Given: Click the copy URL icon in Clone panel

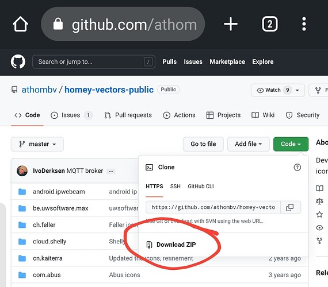Looking at the screenshot, I should [x=289, y=207].
